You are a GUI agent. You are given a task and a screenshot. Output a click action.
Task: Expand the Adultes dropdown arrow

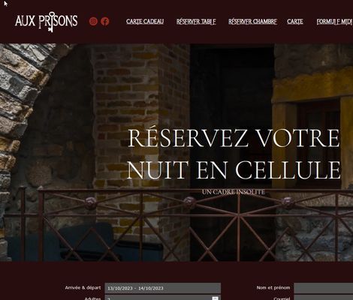tap(215, 298)
